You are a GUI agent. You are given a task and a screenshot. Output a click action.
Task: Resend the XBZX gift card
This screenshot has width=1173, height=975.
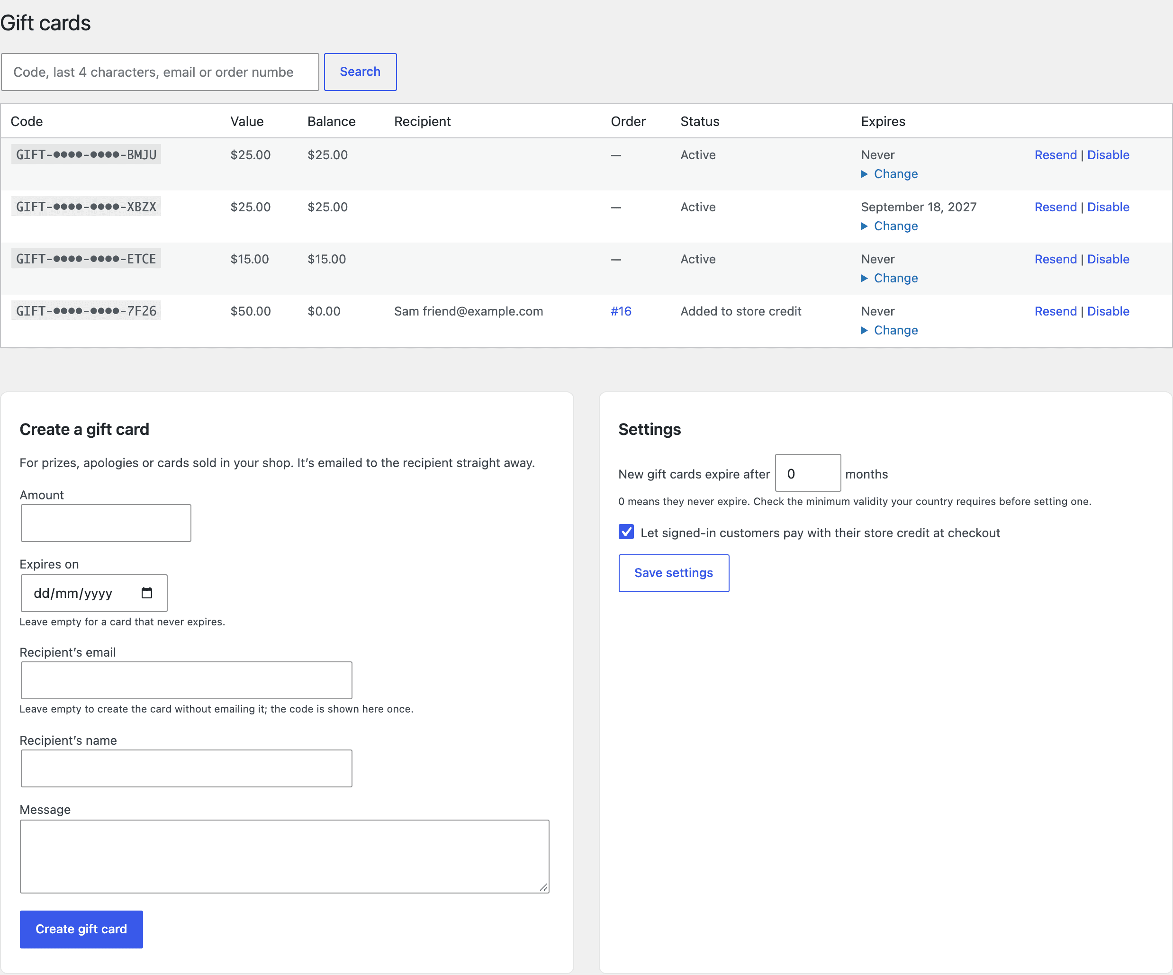(x=1055, y=207)
